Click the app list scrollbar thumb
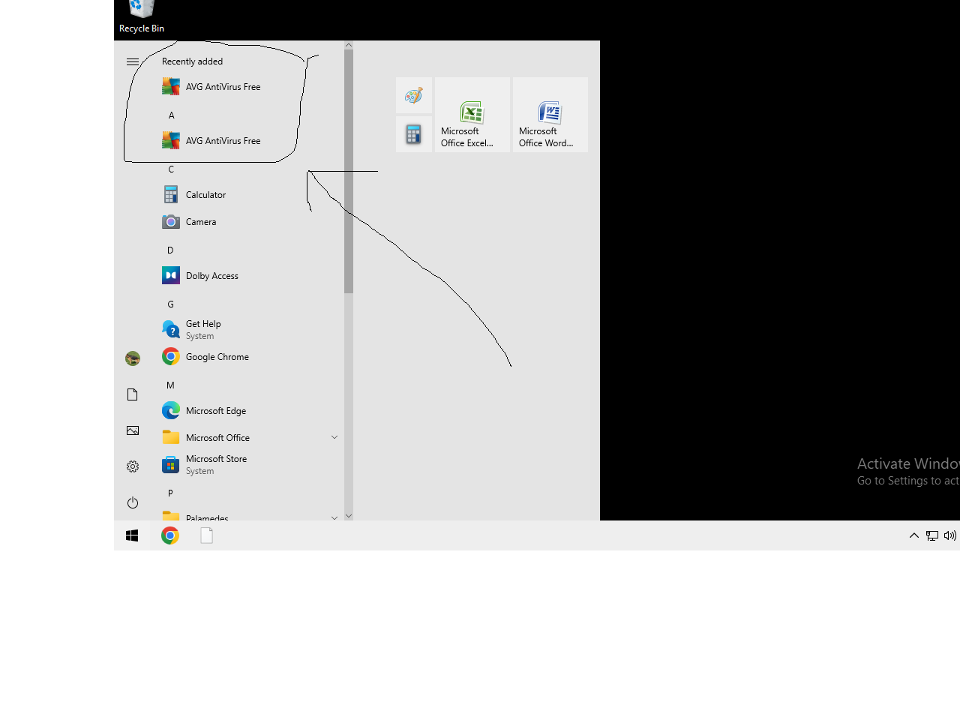The width and height of the screenshot is (960, 720). [349, 172]
